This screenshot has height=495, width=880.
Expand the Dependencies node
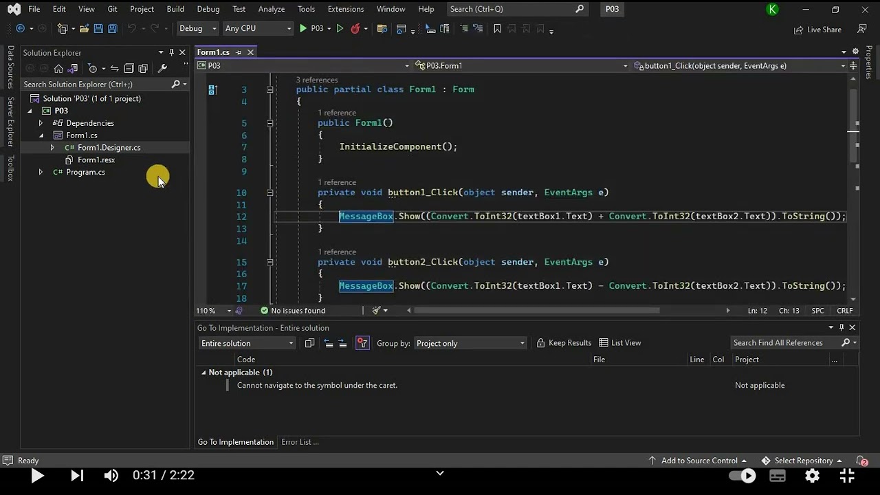click(41, 123)
